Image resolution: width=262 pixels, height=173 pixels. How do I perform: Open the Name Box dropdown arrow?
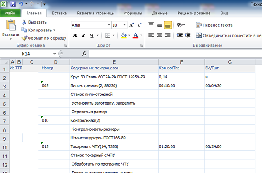pos(55,54)
